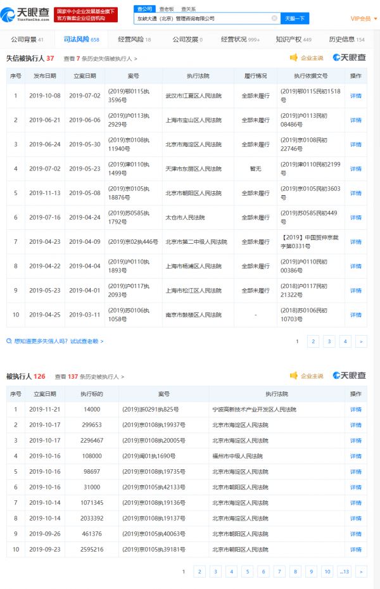Open the VIP会员 dropdown menu

[364, 19]
